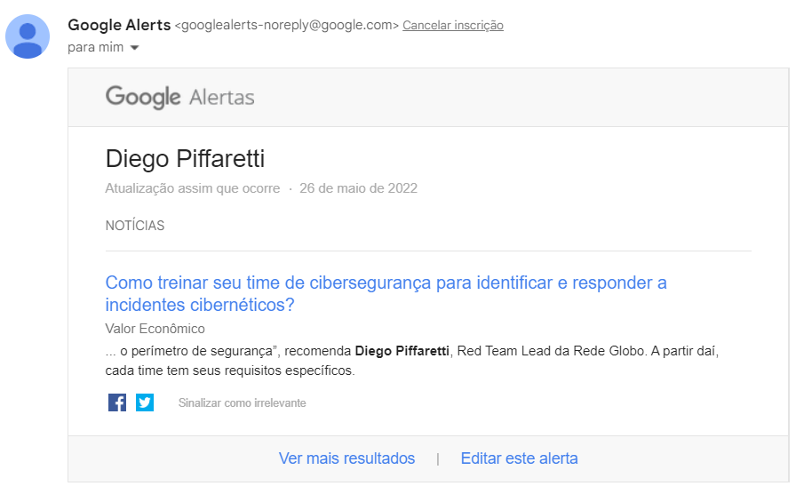Share the article on Twitter

point(145,402)
